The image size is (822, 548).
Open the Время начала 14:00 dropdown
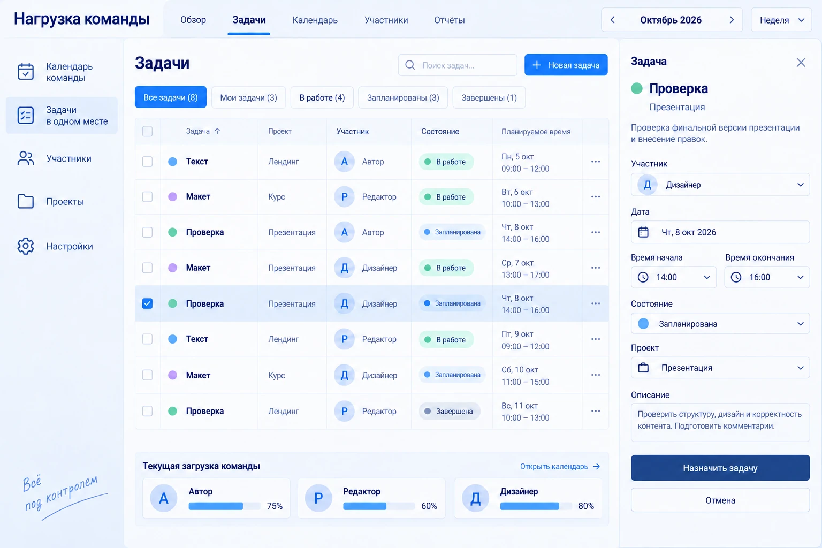674,277
